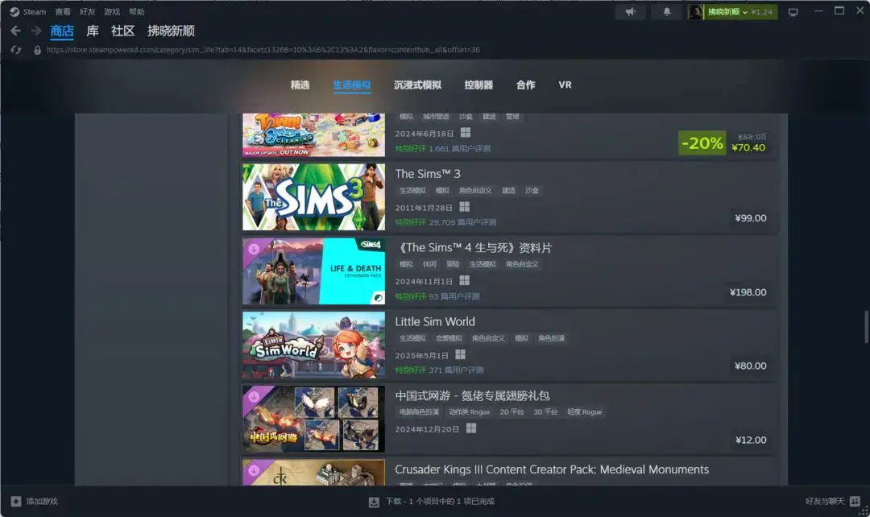Open The Sims™ 3 title link

[x=428, y=174]
